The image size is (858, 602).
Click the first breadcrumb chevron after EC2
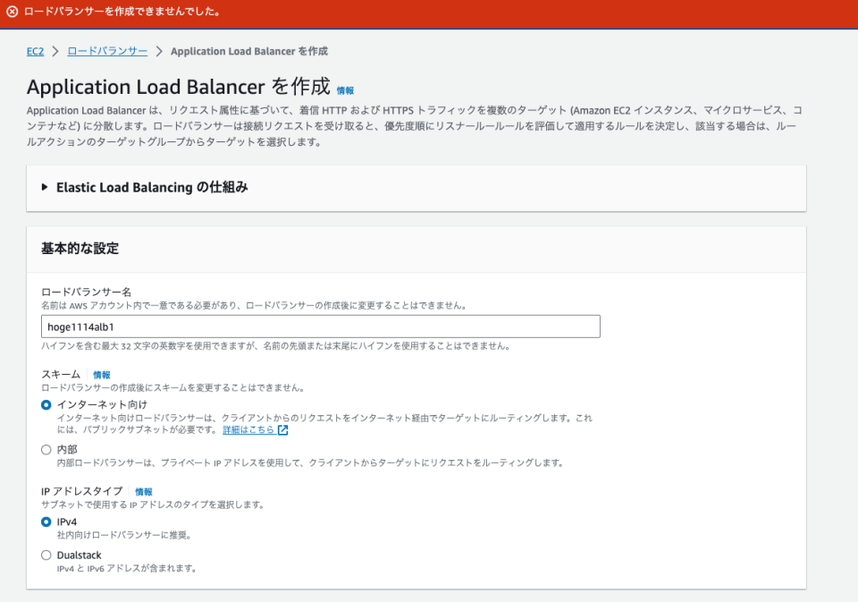(x=55, y=52)
